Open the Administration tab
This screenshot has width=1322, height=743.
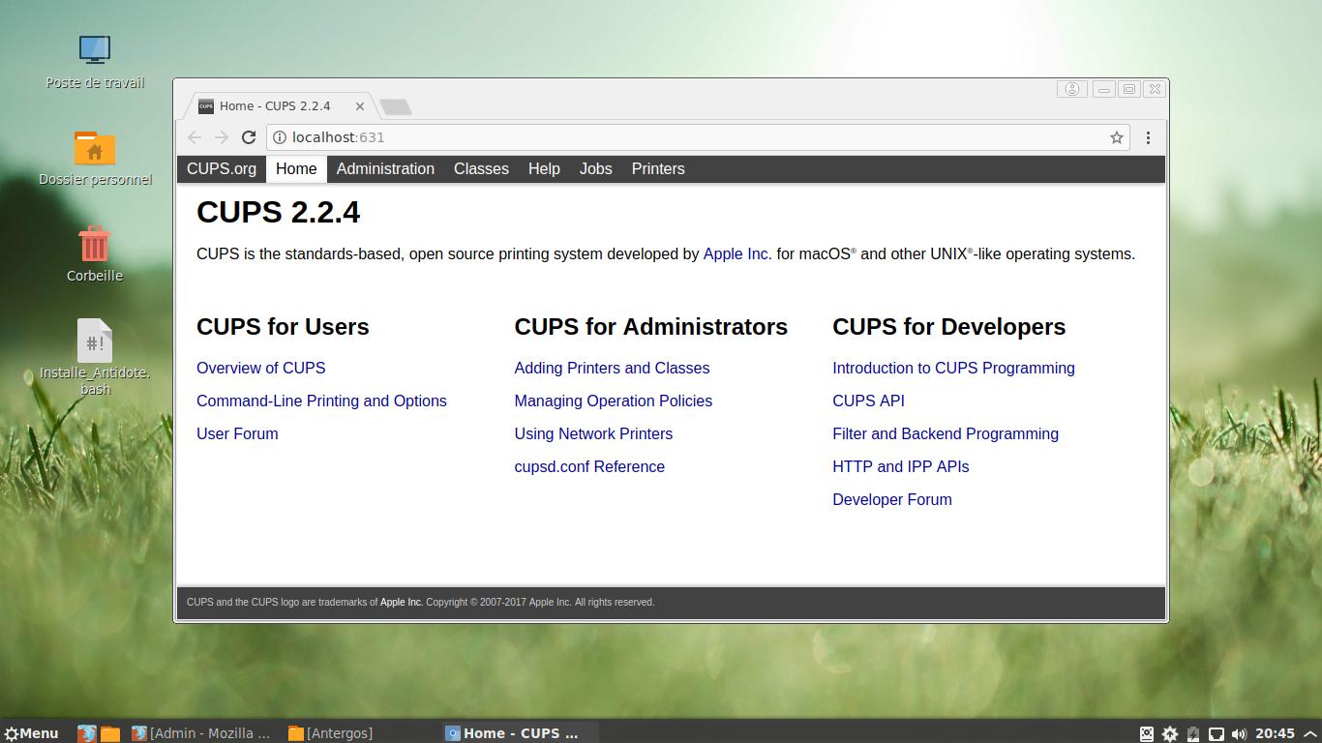[385, 168]
